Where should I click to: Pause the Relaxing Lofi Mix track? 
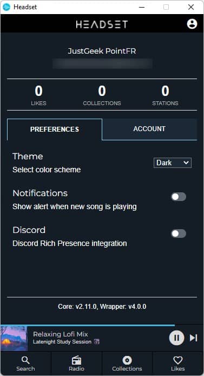coord(177,338)
